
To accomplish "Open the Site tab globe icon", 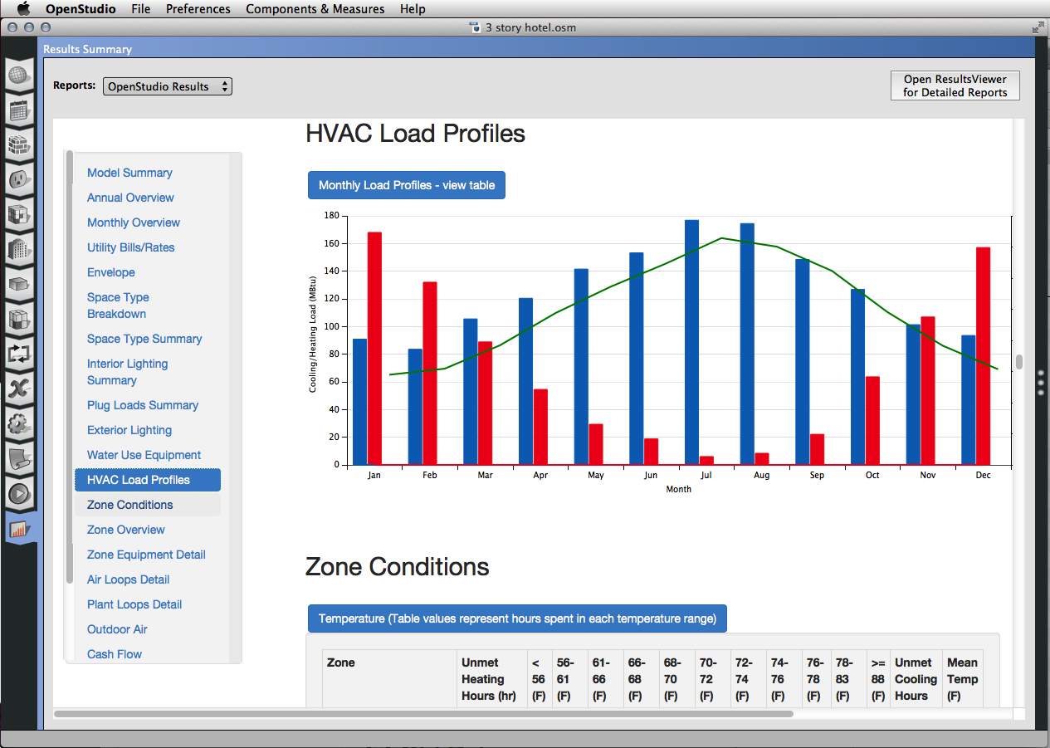I will (18, 75).
